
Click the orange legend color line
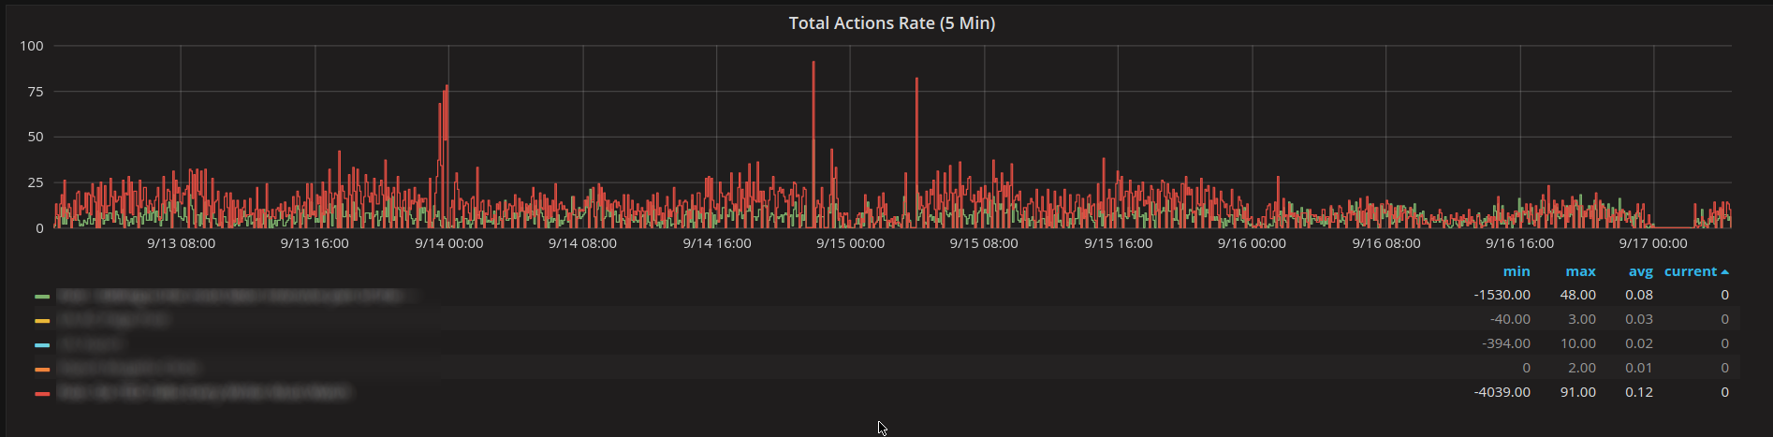[x=42, y=369]
